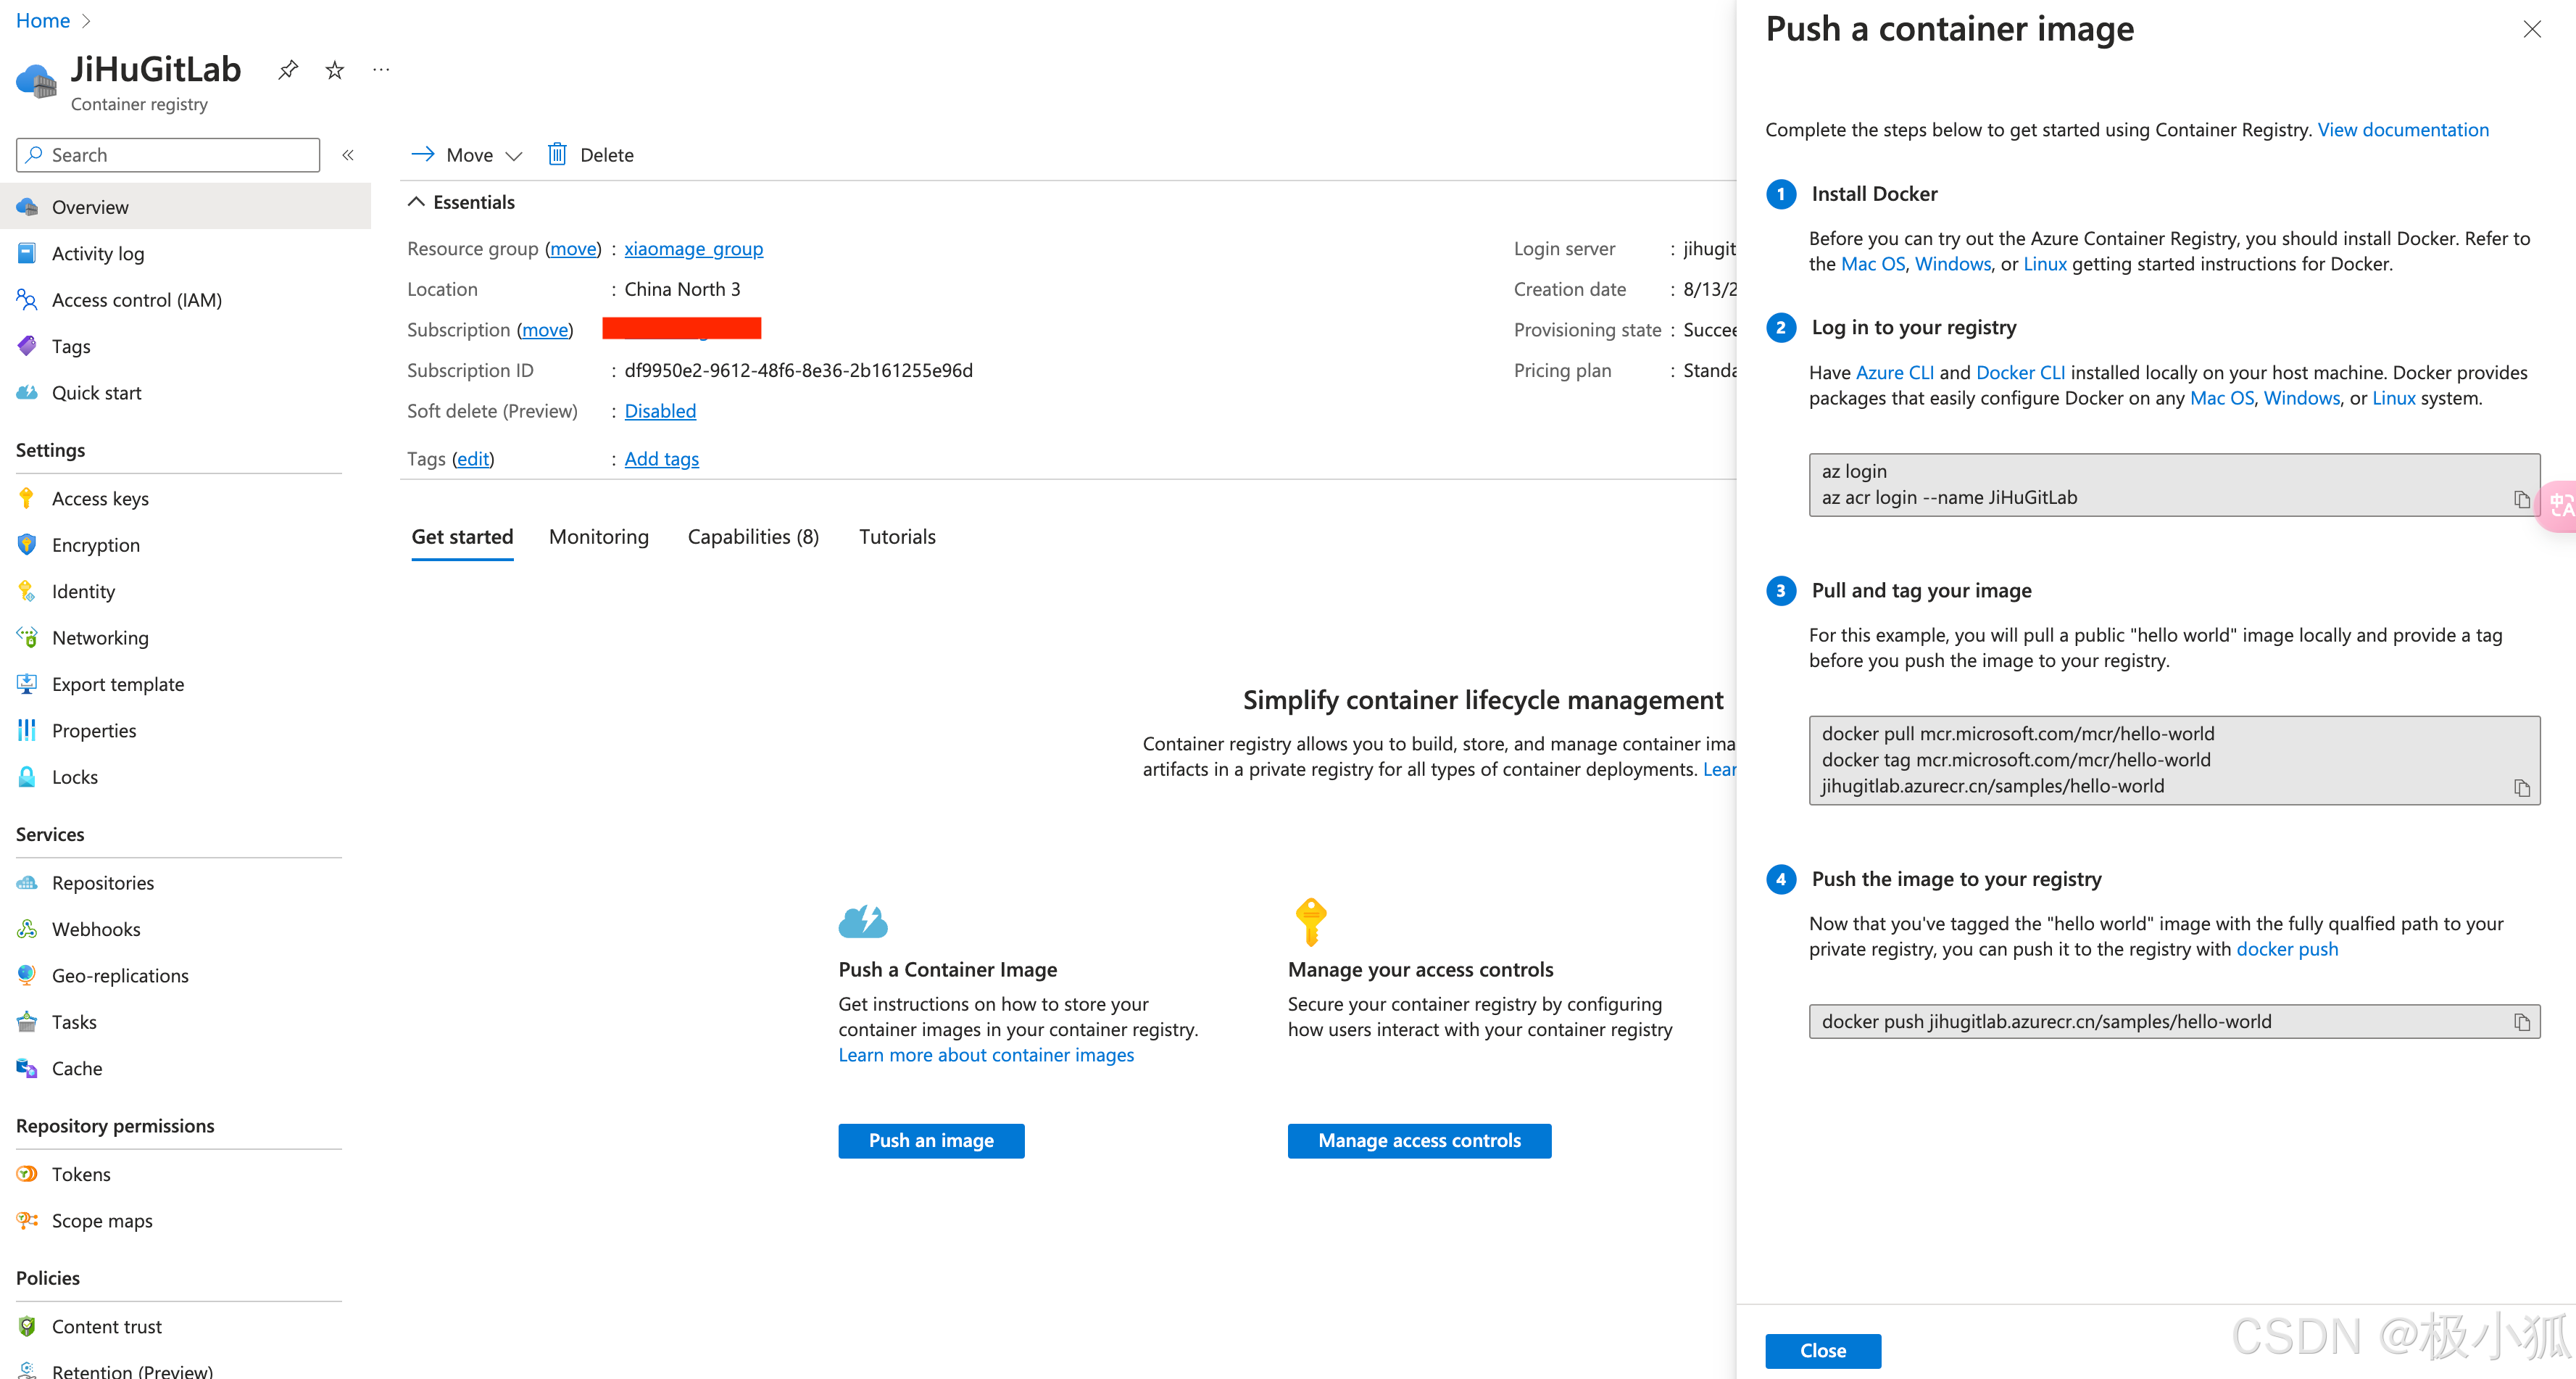Close the Push a container image panel with X
Viewport: 2576px width, 1379px height.
(x=2531, y=29)
